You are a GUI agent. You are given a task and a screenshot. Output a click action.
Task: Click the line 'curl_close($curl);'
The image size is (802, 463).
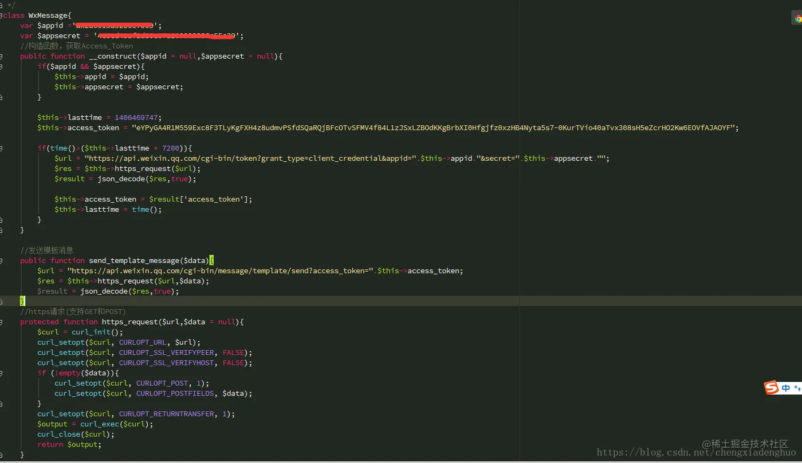click(76, 434)
